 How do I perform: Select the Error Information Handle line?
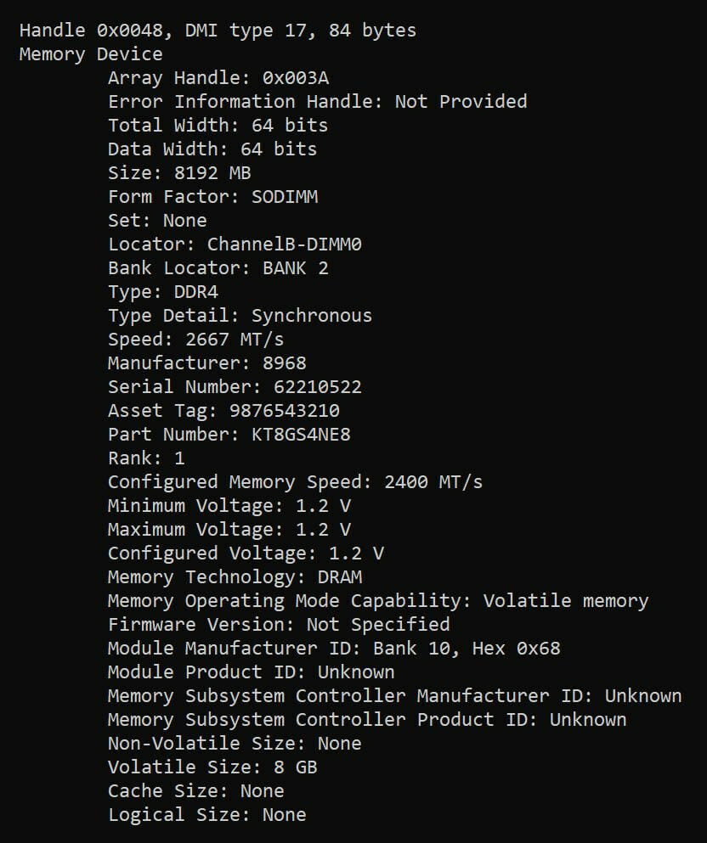click(318, 102)
